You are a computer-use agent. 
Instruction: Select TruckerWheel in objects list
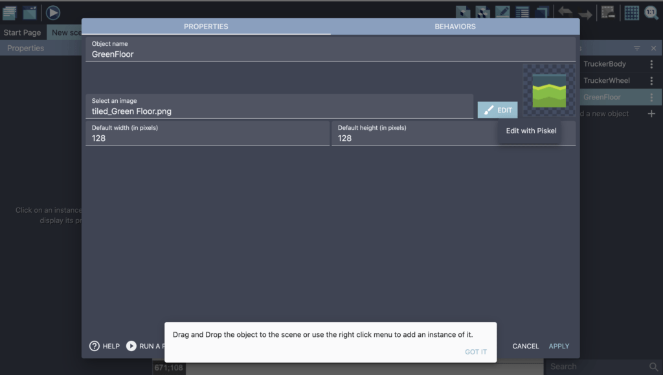(x=606, y=81)
